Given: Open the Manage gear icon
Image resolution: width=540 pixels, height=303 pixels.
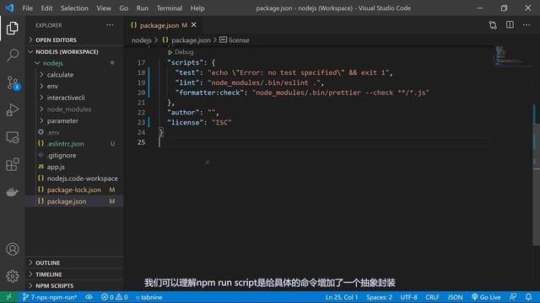Looking at the screenshot, I should pyautogui.click(x=13, y=276).
